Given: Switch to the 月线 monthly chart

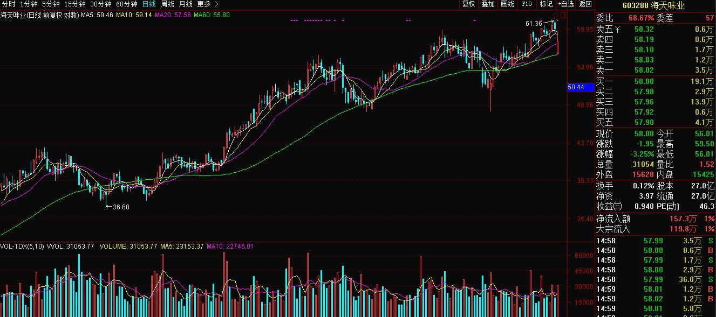Looking at the screenshot, I should pyautogui.click(x=186, y=4).
